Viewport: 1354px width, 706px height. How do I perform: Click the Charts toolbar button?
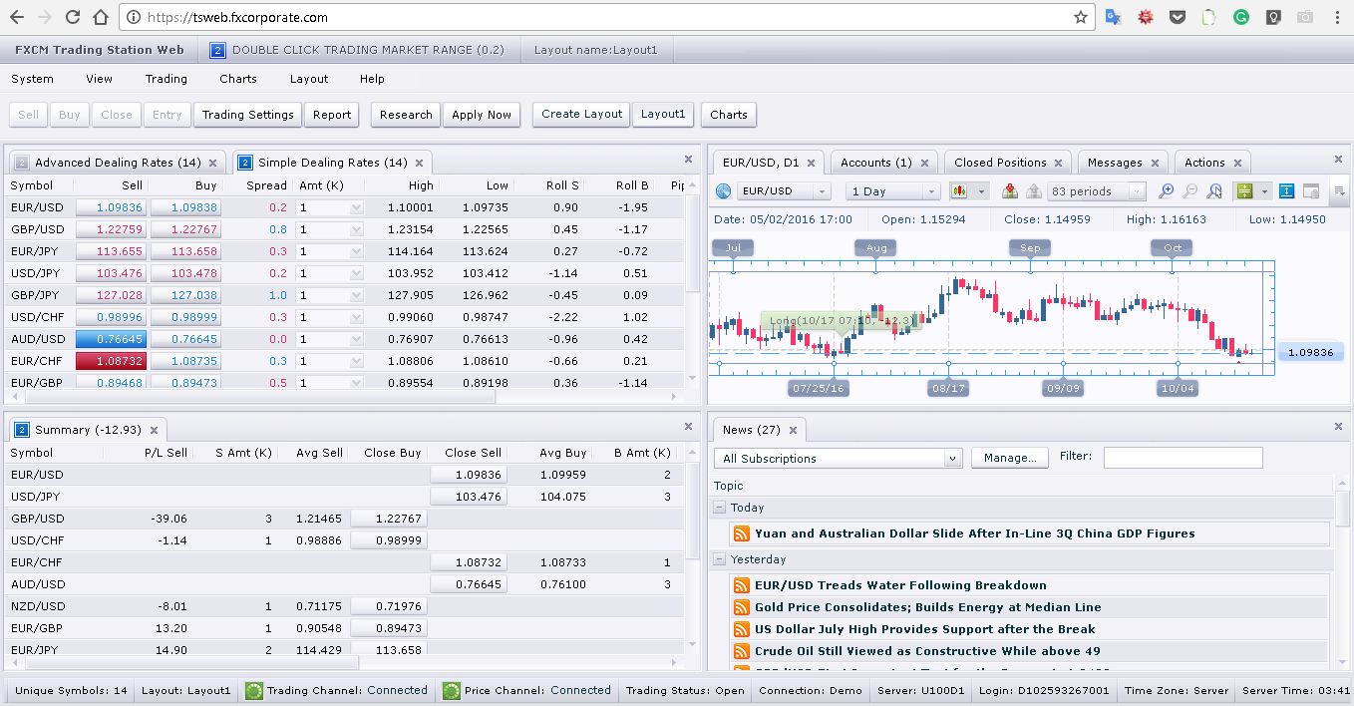[729, 115]
